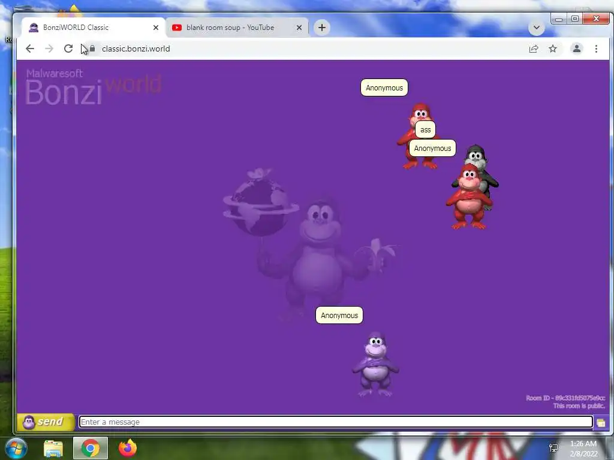Viewport: 614px width, 460px height.
Task: Click the network tray icon
Action: (x=553, y=447)
